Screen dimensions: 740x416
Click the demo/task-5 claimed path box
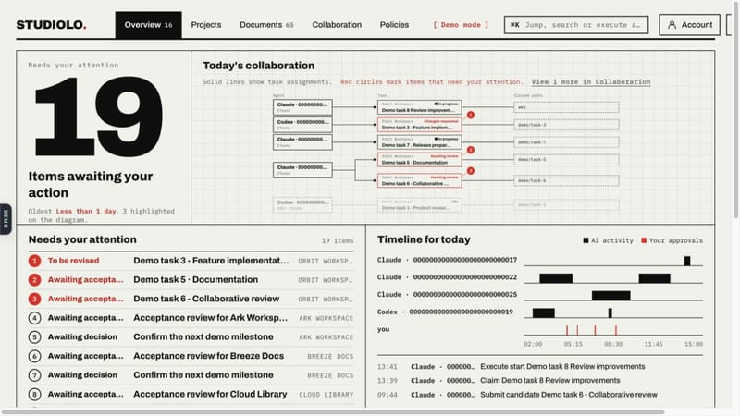tap(566, 159)
